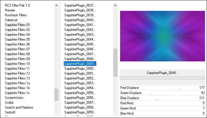Choose SapphirePlugin_0046 filter
Image resolution: width=207 pixels, height=118 pixels.
pyautogui.click(x=80, y=49)
